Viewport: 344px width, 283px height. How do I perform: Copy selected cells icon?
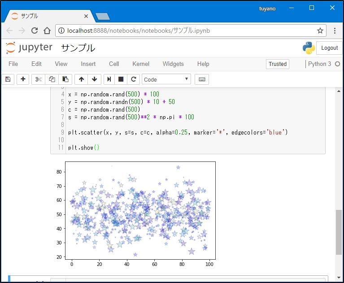[x=52, y=79]
